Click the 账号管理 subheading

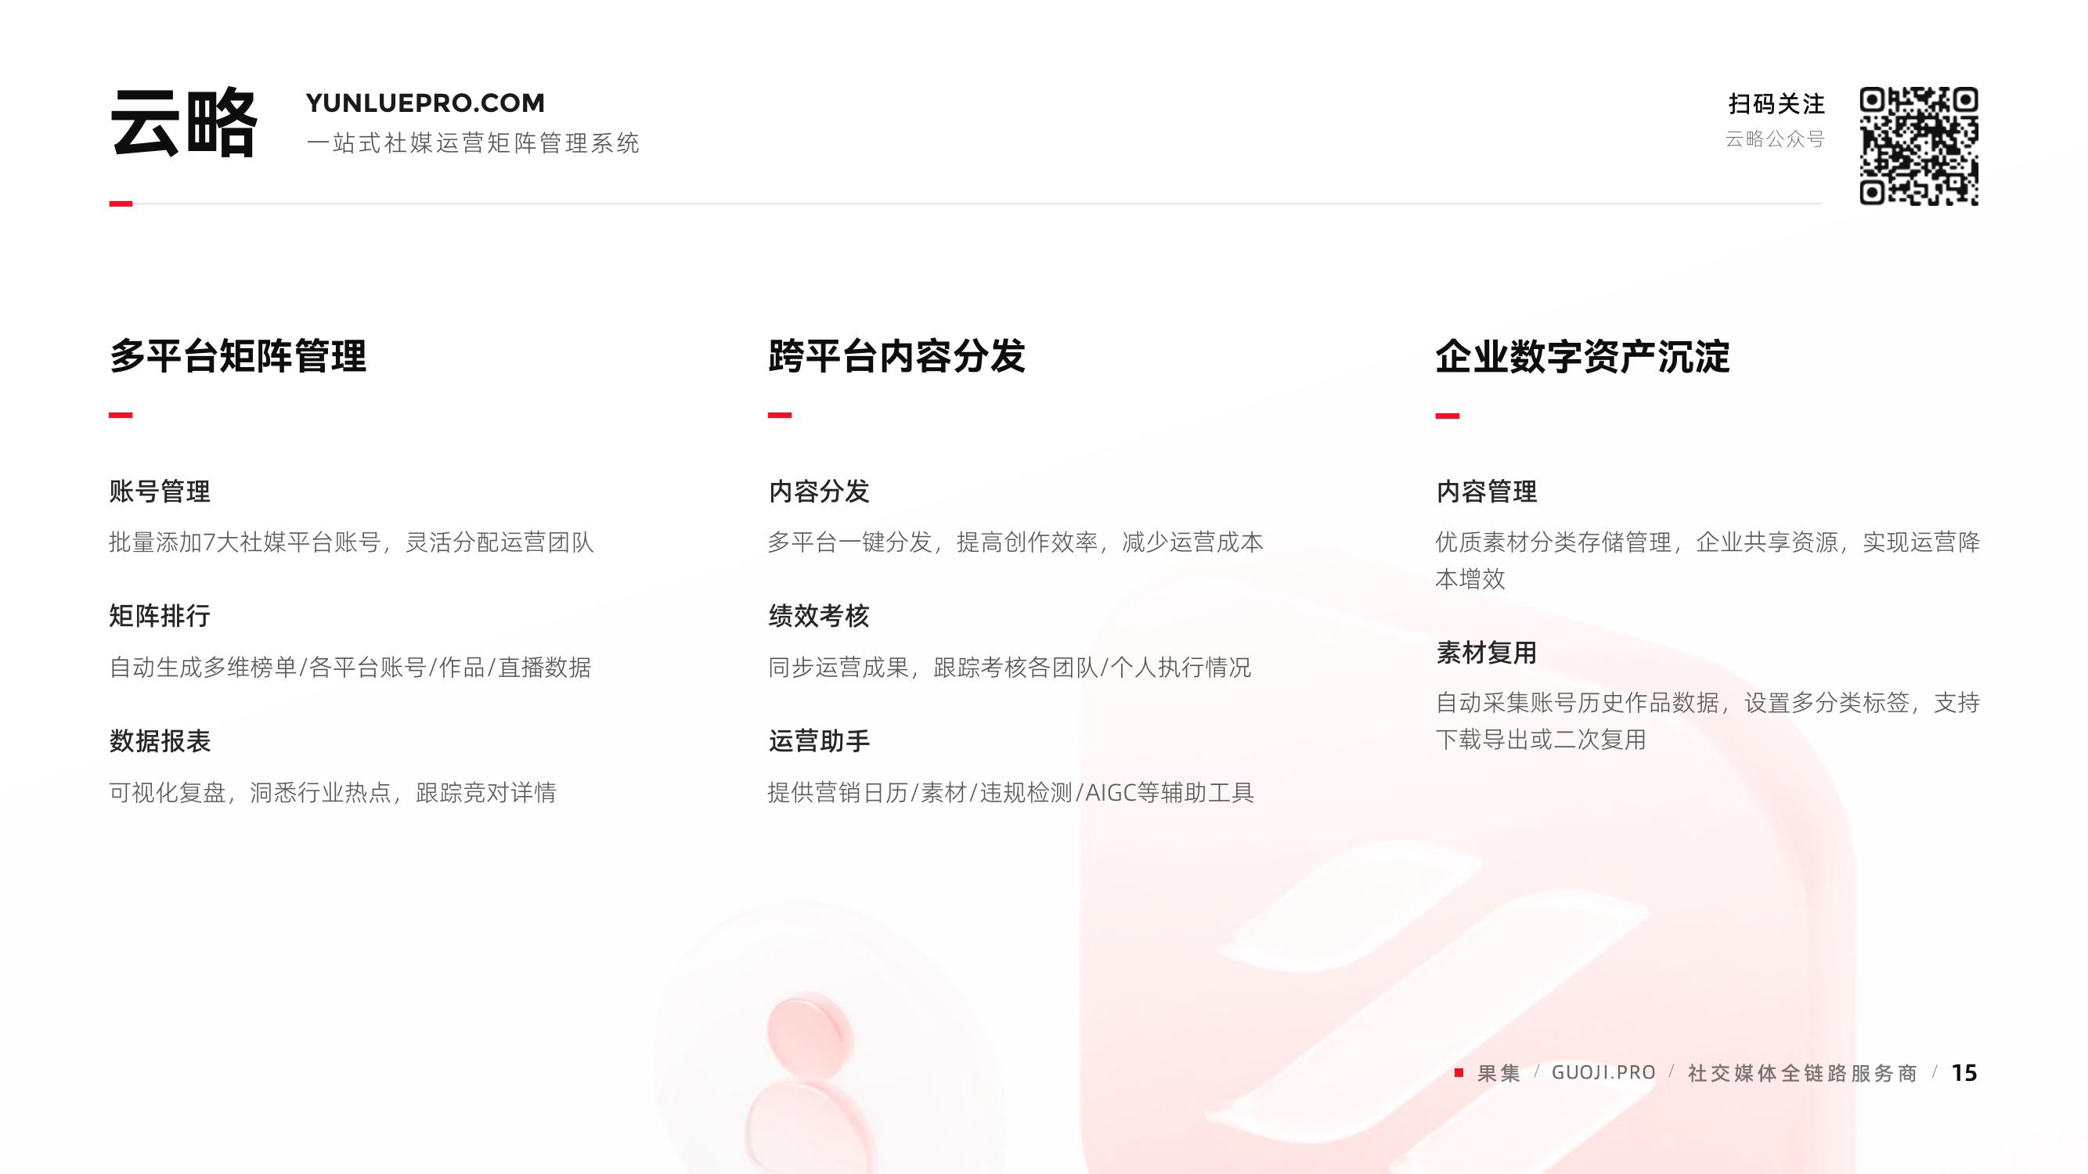(160, 492)
